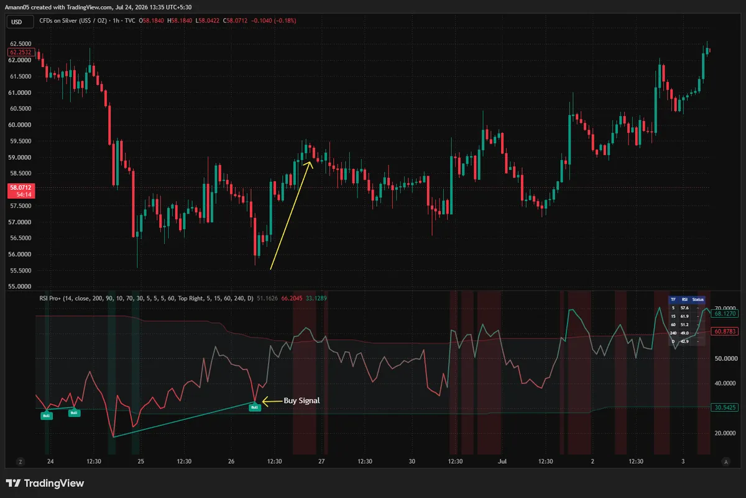Click the 60.0000 price axis label
This screenshot has width=746, height=498.
[x=21, y=125]
